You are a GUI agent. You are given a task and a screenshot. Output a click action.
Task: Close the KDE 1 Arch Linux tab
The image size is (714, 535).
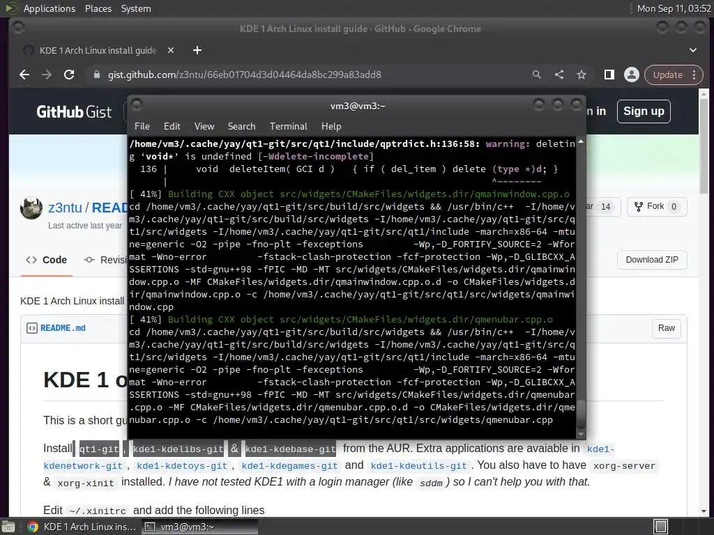(171, 50)
